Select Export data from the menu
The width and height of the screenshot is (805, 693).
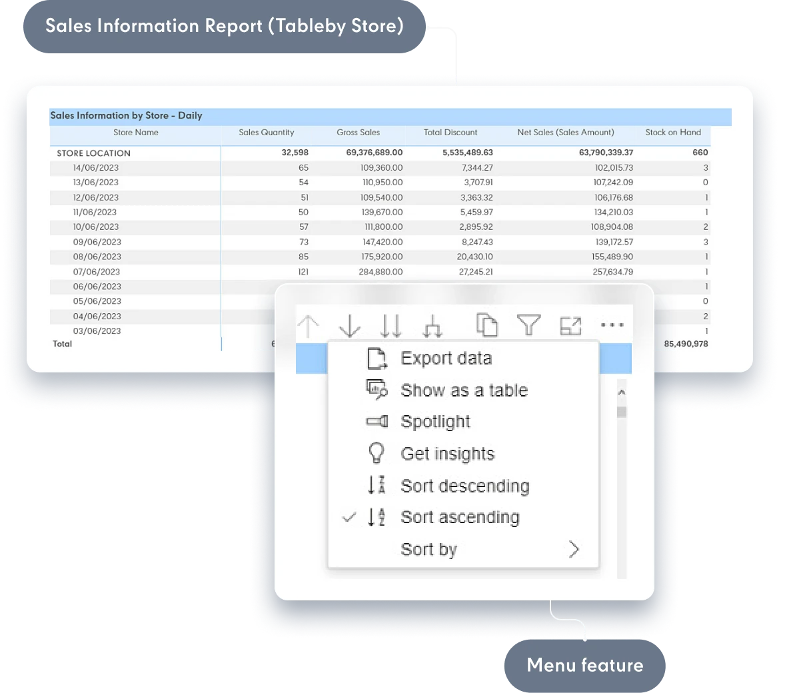pos(446,358)
